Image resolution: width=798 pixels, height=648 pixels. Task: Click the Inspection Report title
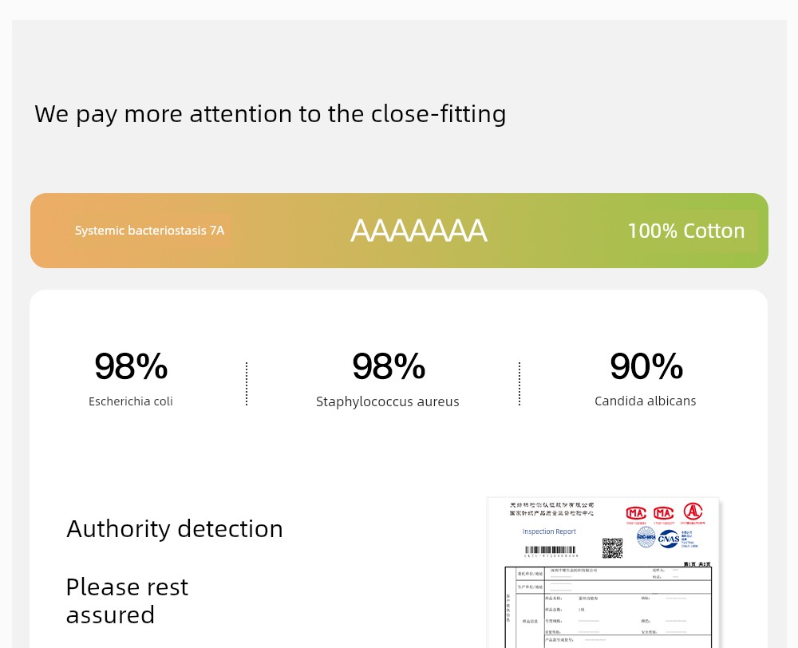pyautogui.click(x=549, y=531)
